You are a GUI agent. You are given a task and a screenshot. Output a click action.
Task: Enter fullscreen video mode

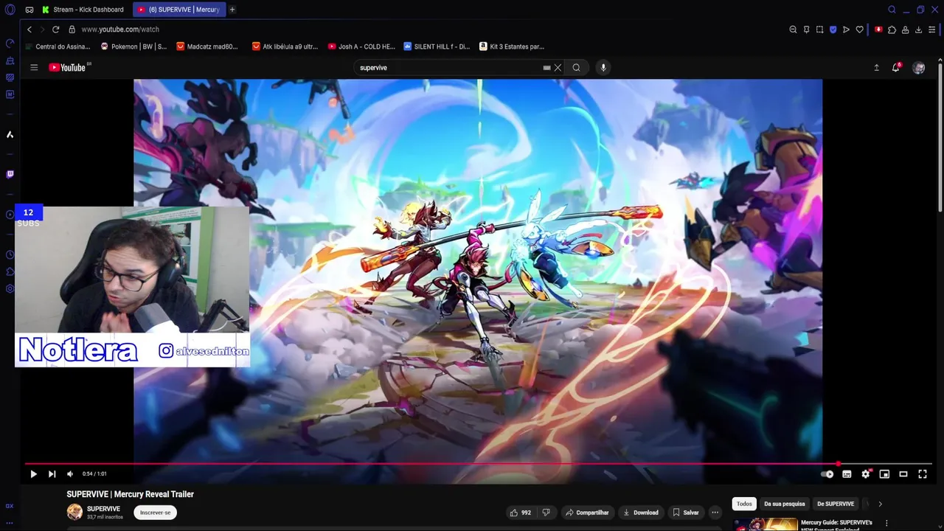click(922, 474)
